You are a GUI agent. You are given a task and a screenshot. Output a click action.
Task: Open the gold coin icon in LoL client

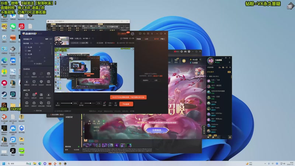pyautogui.click(x=184, y=60)
